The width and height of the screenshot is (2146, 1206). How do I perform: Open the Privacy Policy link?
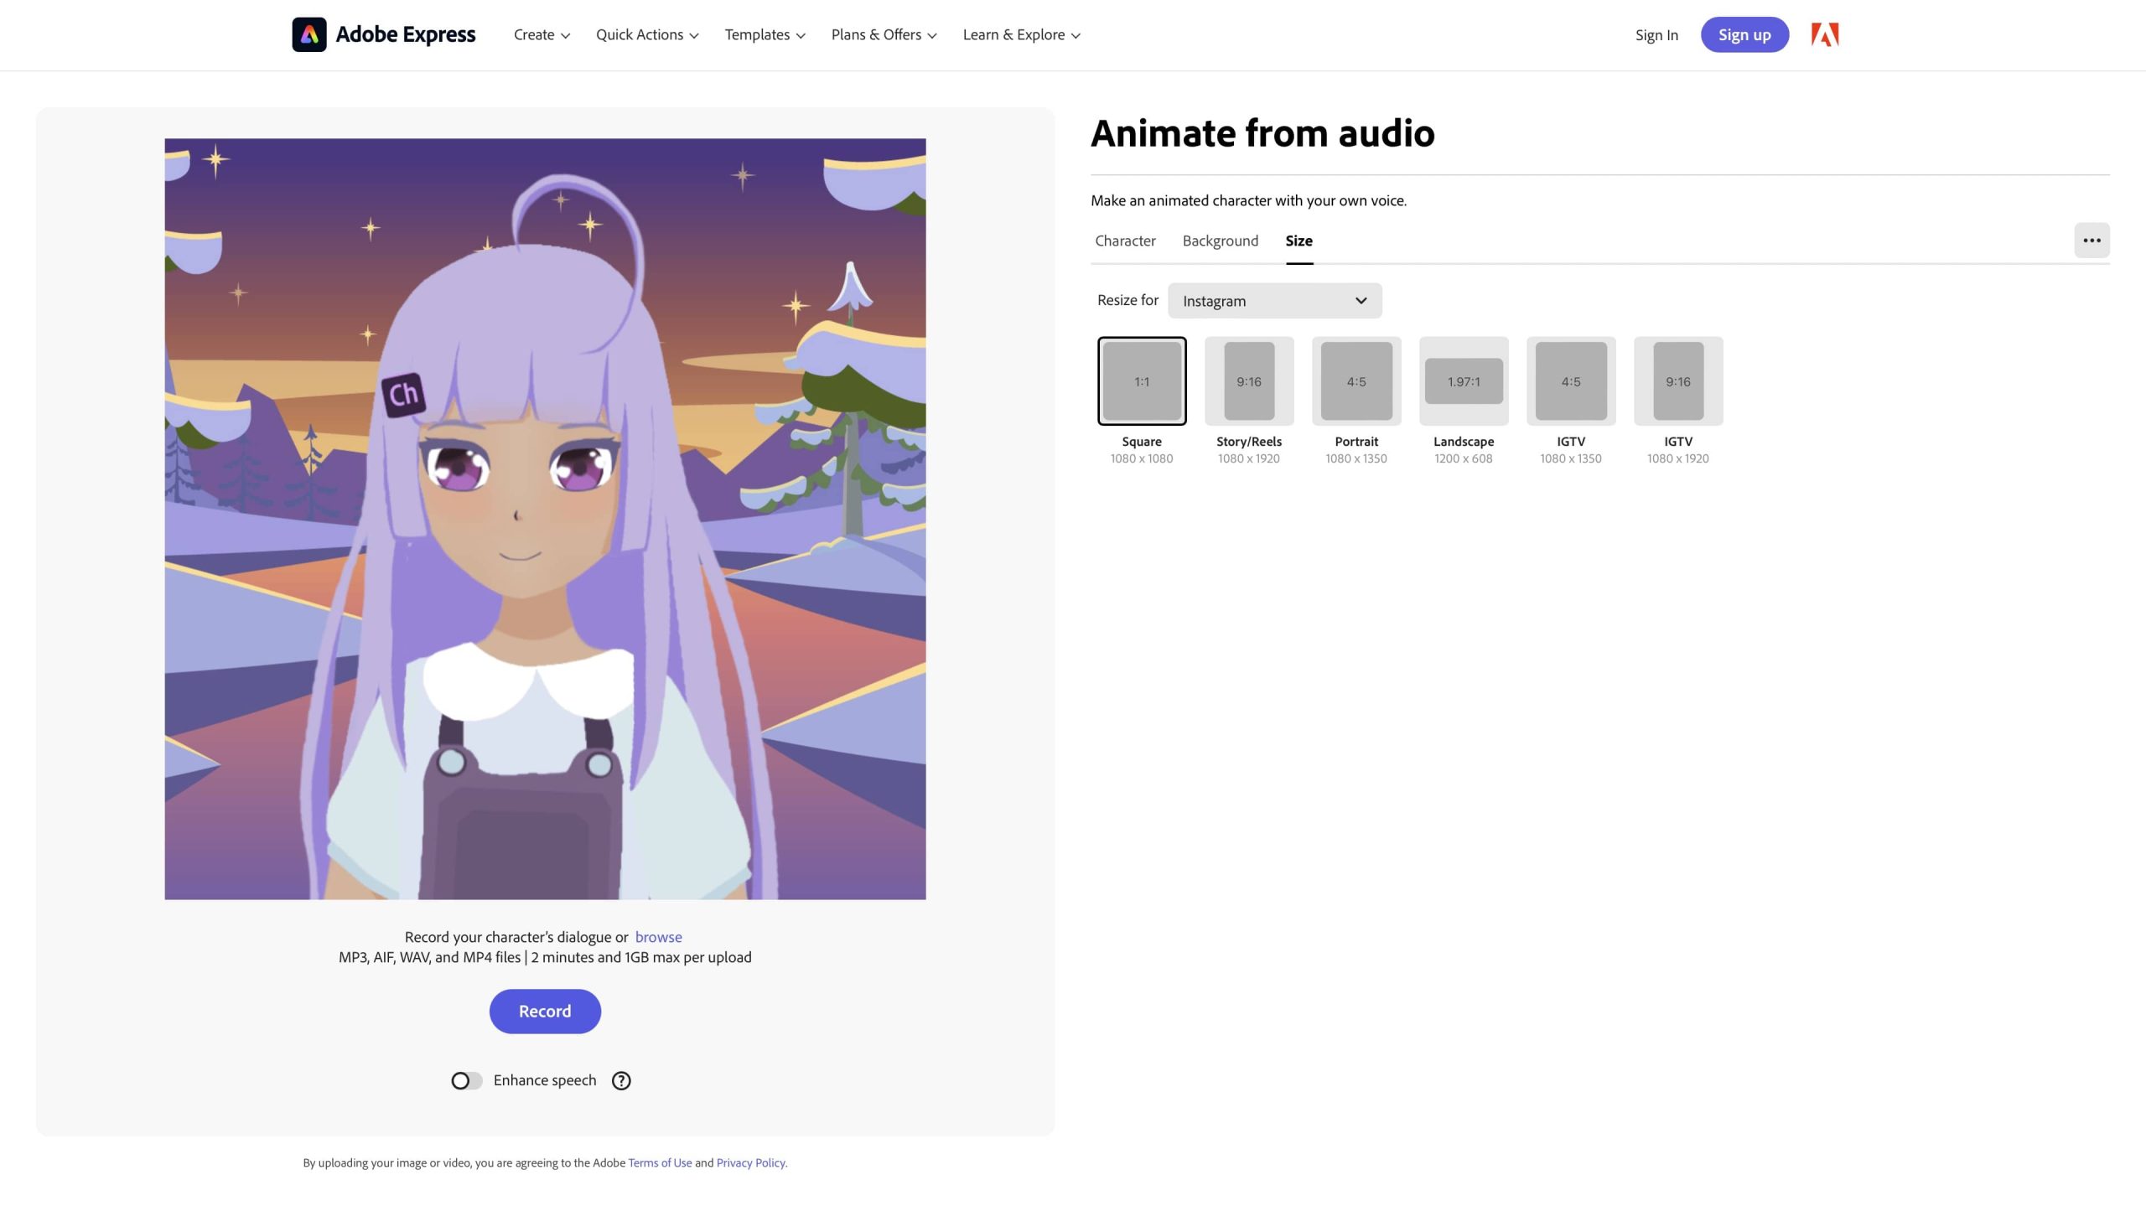[x=750, y=1162]
